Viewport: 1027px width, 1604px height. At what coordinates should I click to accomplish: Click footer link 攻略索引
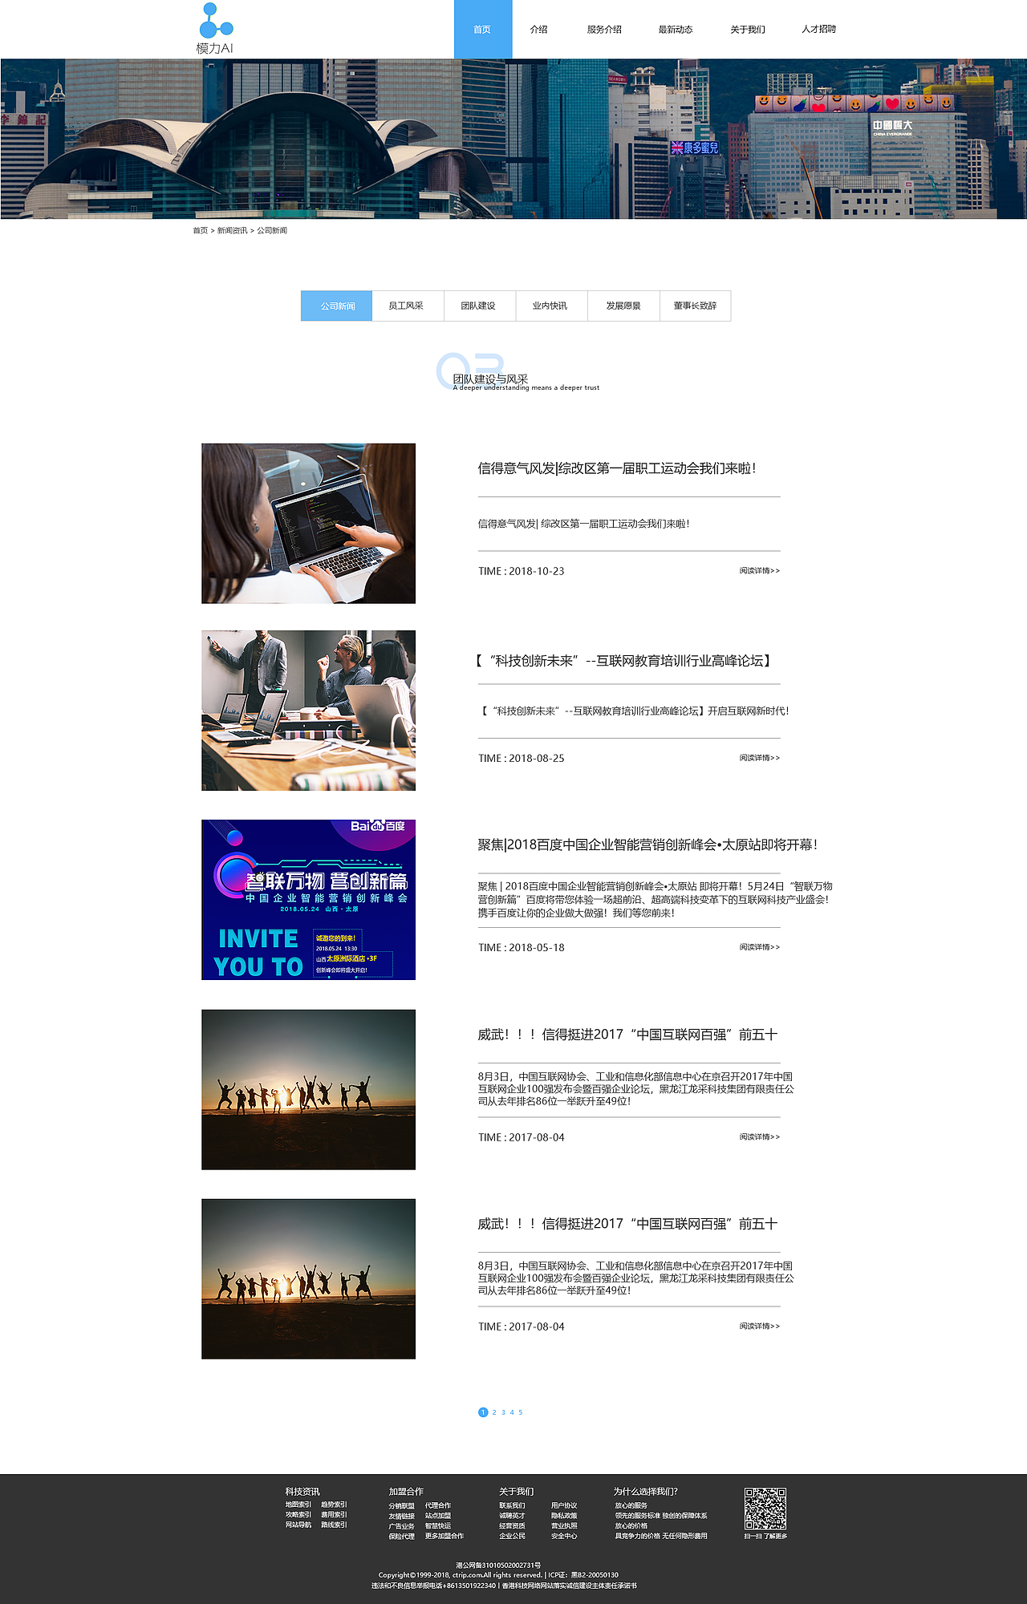(x=298, y=1515)
